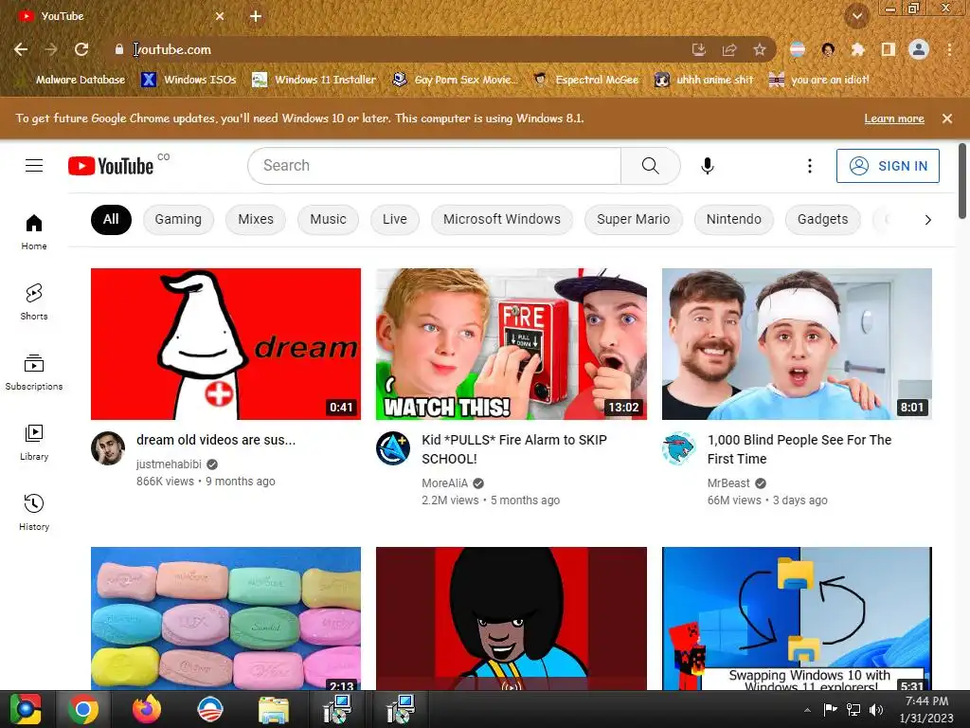Select the Live filter chip

[395, 219]
